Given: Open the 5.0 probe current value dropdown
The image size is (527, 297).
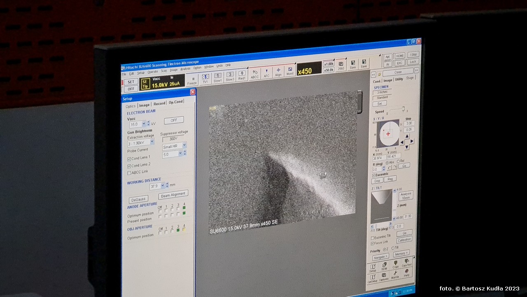Looking at the screenshot, I should coord(180,154).
